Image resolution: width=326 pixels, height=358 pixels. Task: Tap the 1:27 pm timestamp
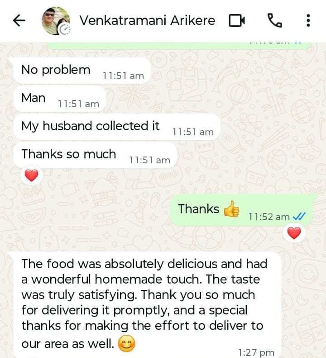(256, 352)
